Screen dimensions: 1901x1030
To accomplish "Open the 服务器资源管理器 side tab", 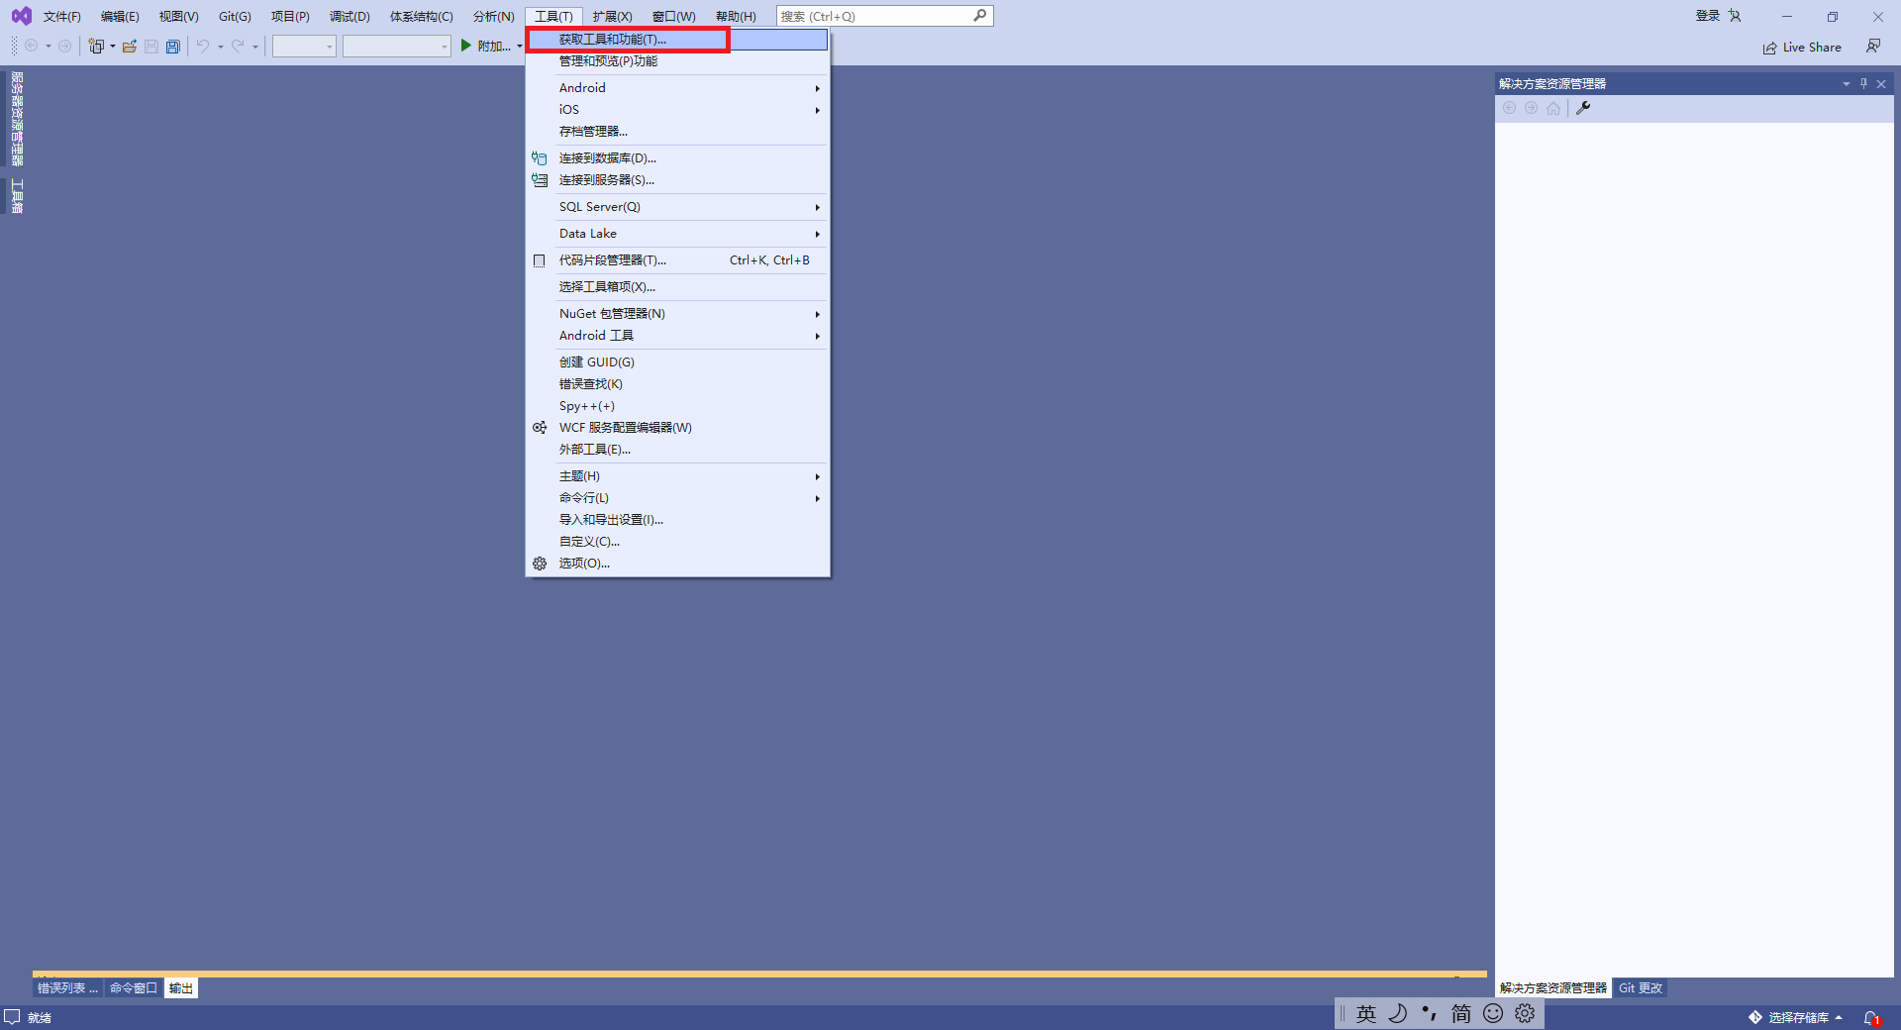I will coord(17,119).
